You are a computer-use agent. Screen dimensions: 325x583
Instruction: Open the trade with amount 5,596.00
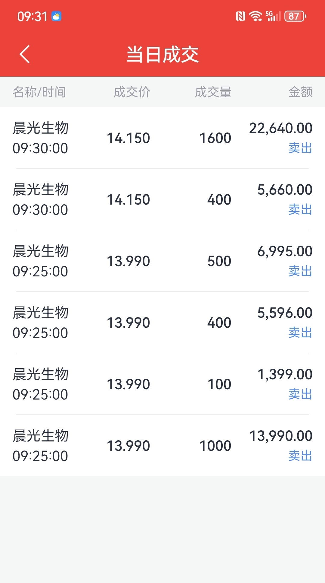162,323
